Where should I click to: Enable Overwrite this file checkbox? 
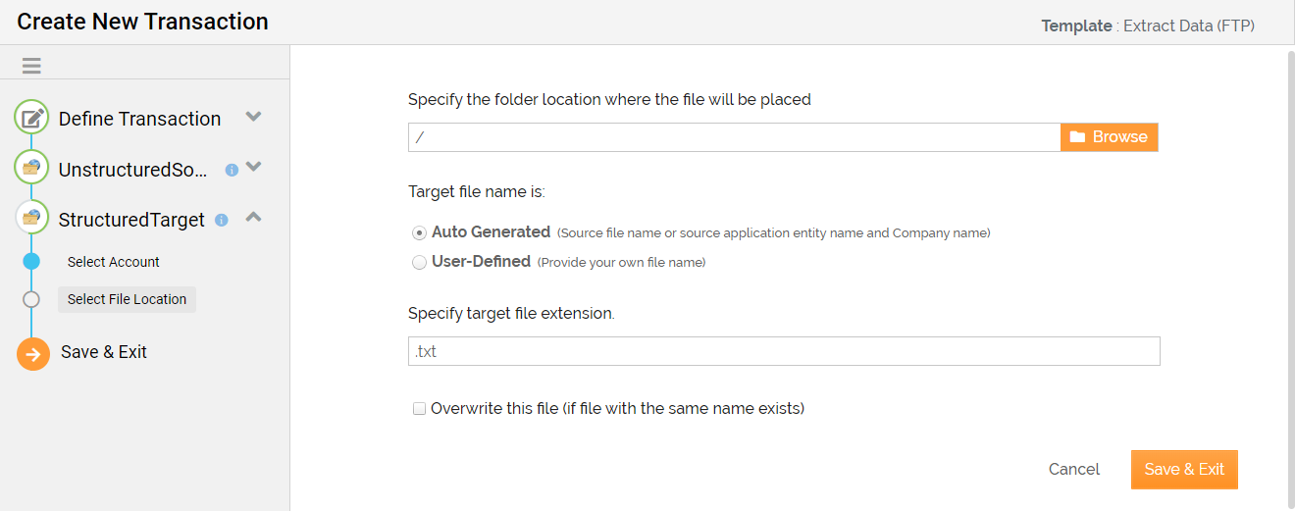click(x=420, y=408)
